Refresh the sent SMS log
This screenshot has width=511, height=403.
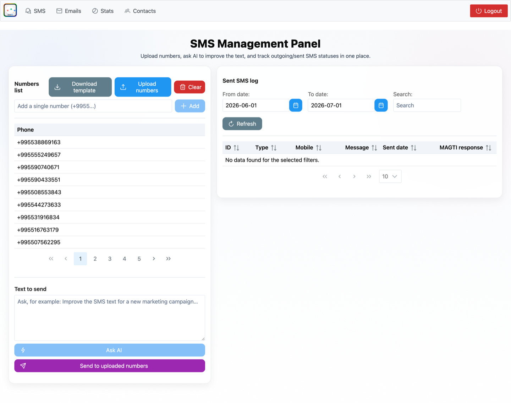point(242,124)
